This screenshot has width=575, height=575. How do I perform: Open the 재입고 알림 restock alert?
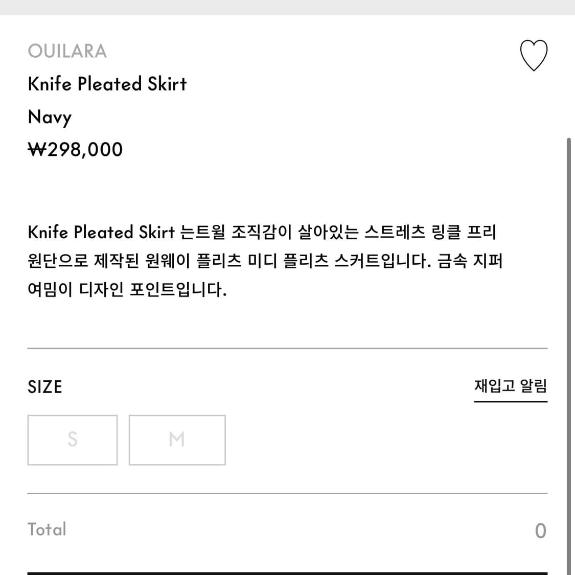coord(510,386)
